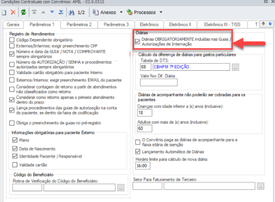Open the Processos dropdown arrow
This screenshot has height=202, width=275.
161,12
